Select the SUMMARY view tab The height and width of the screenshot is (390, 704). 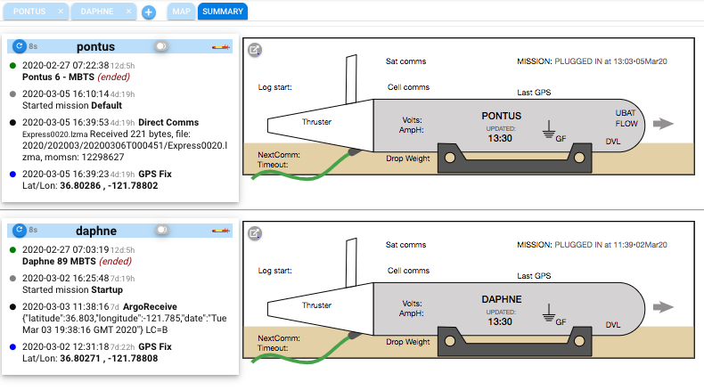(x=223, y=12)
